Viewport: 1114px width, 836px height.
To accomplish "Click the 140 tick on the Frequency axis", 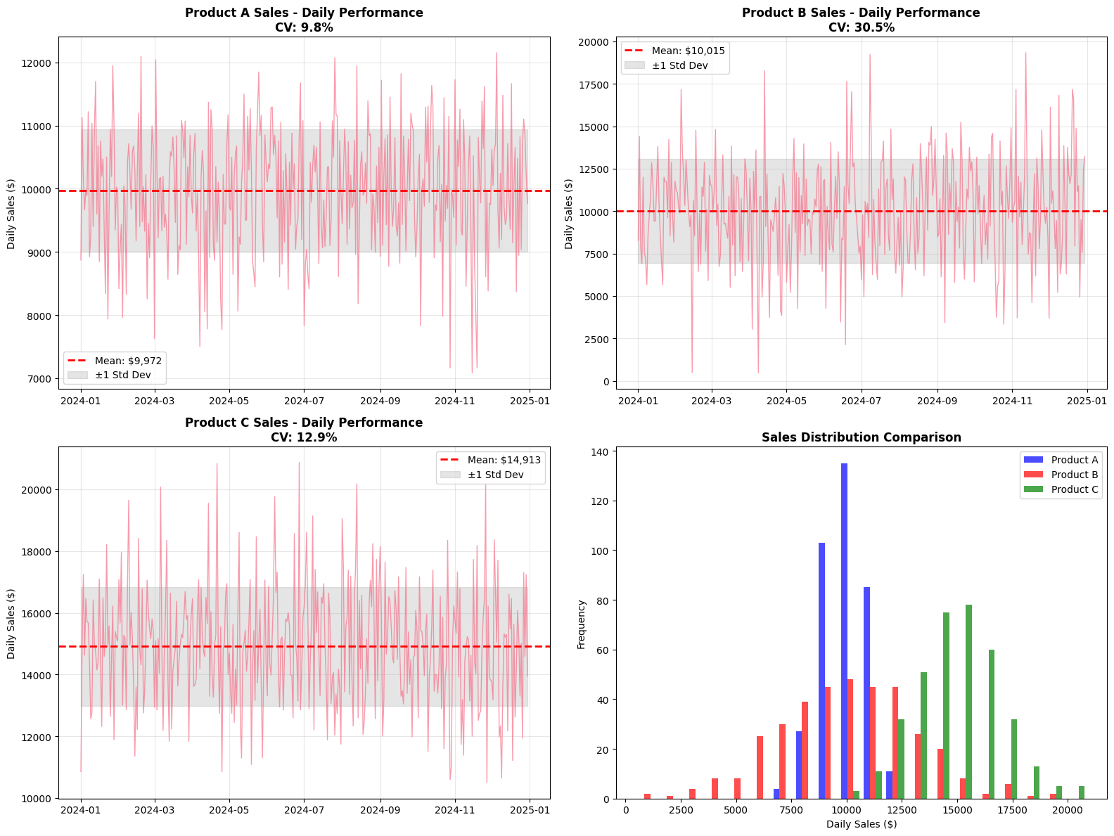I will (601, 452).
